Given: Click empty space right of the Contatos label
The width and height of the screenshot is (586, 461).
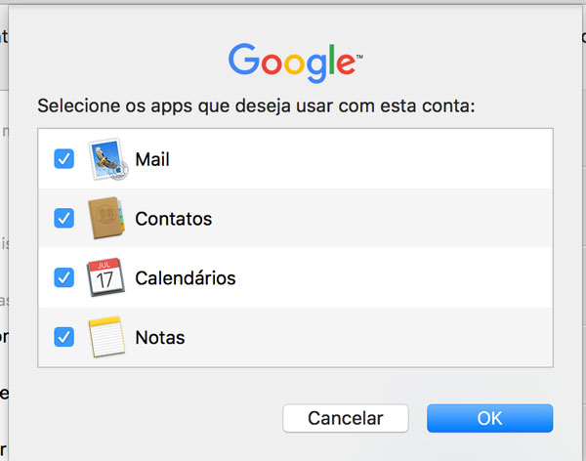Looking at the screenshot, I should [x=391, y=219].
